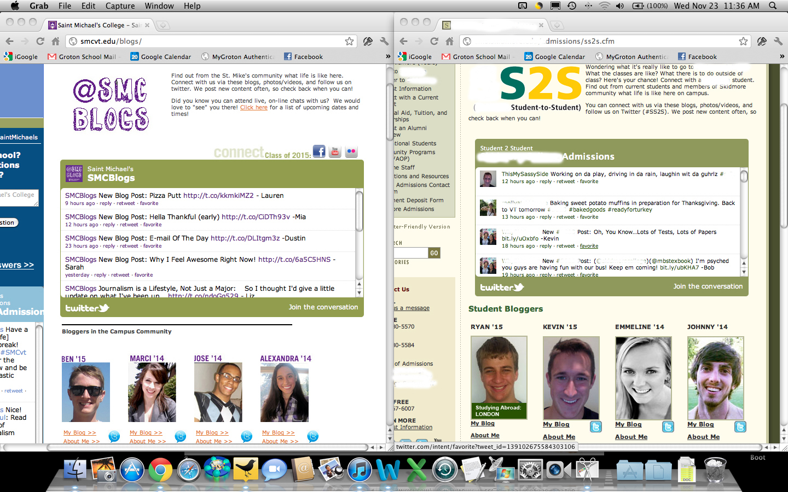Bookmark page with star in smcvt.edu address bar
Viewport: 788px width, 492px height.
pos(349,42)
